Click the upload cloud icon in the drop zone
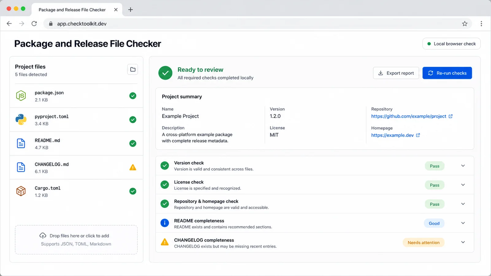491x276 pixels. [43, 236]
